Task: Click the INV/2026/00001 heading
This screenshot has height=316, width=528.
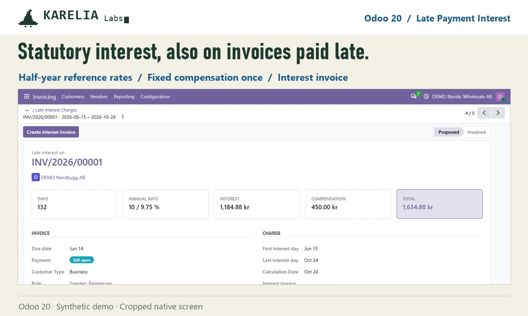Action: (x=67, y=162)
